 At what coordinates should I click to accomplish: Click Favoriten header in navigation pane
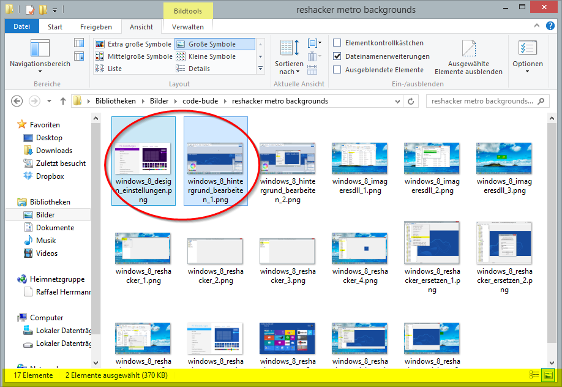(x=45, y=125)
